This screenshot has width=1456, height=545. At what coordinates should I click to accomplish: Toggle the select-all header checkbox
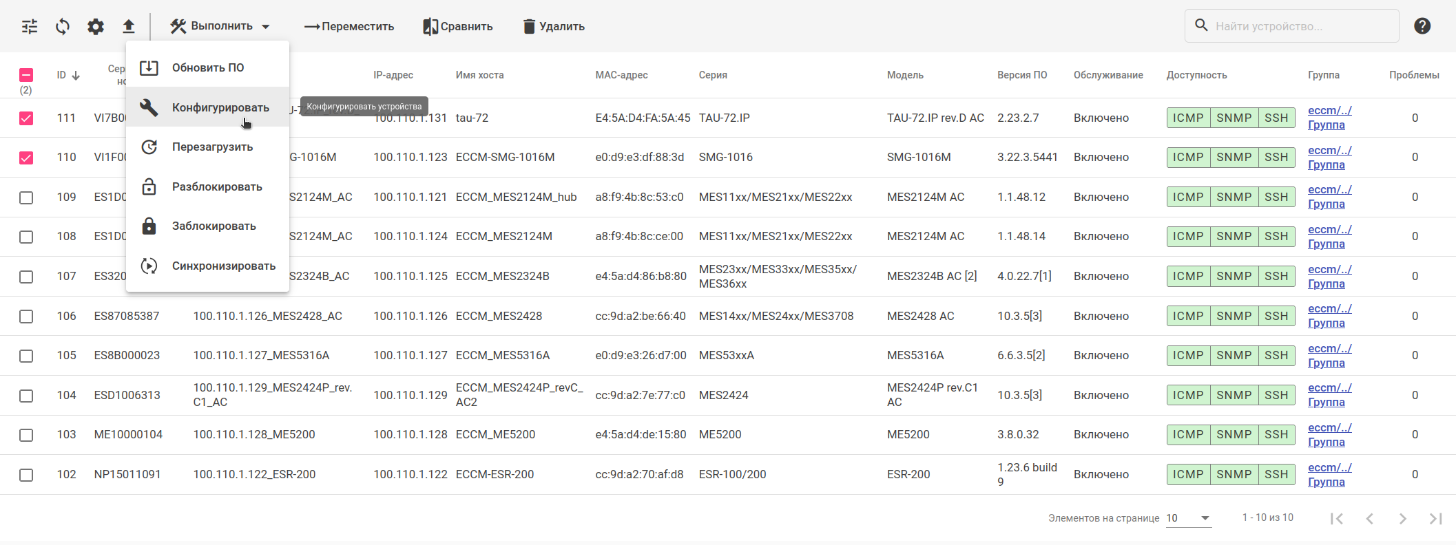pos(26,75)
